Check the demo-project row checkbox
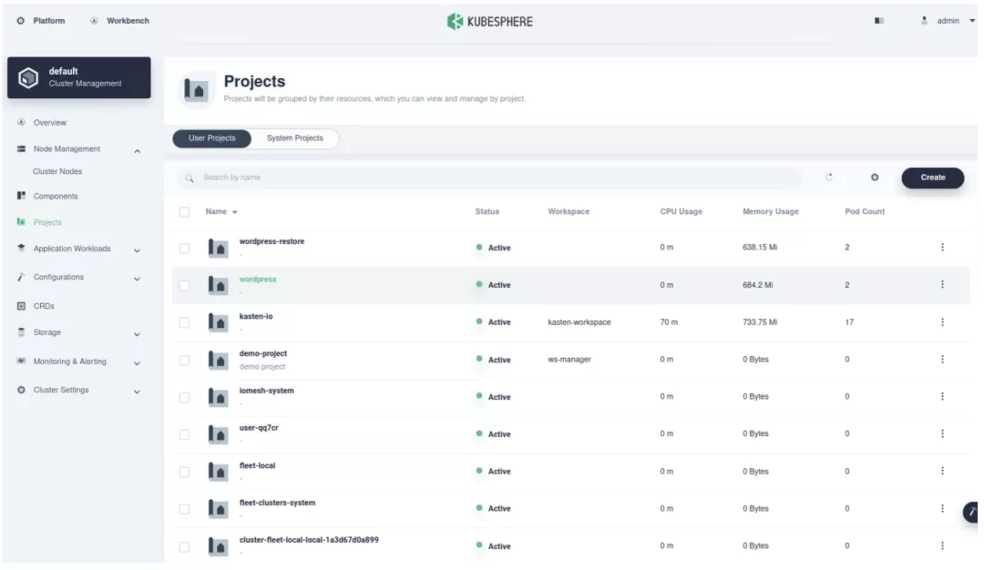 pyautogui.click(x=185, y=361)
